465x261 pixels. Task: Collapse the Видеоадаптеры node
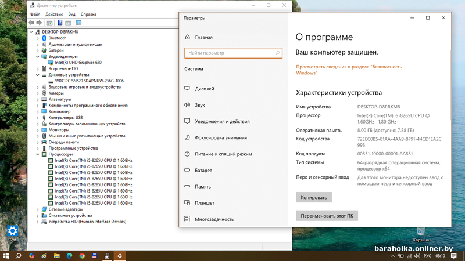(x=38, y=56)
